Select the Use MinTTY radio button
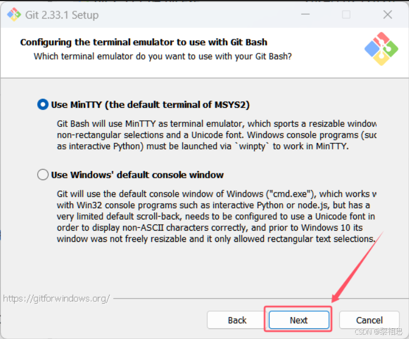The image size is (409, 339). coord(43,104)
